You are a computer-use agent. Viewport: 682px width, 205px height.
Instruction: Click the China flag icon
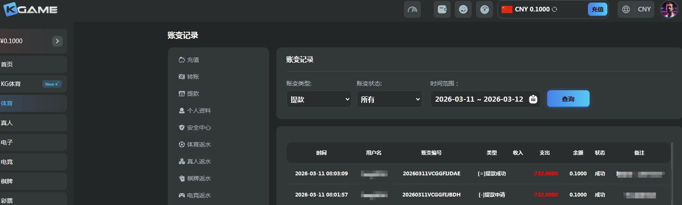507,9
